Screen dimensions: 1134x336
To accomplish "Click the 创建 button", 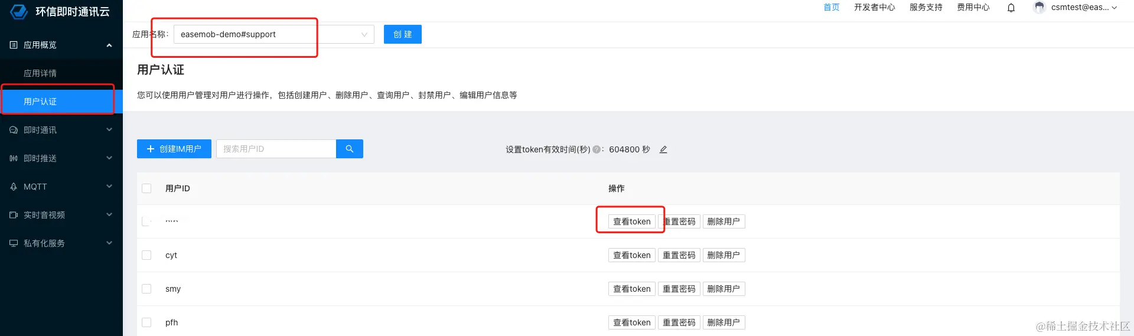I will (403, 34).
